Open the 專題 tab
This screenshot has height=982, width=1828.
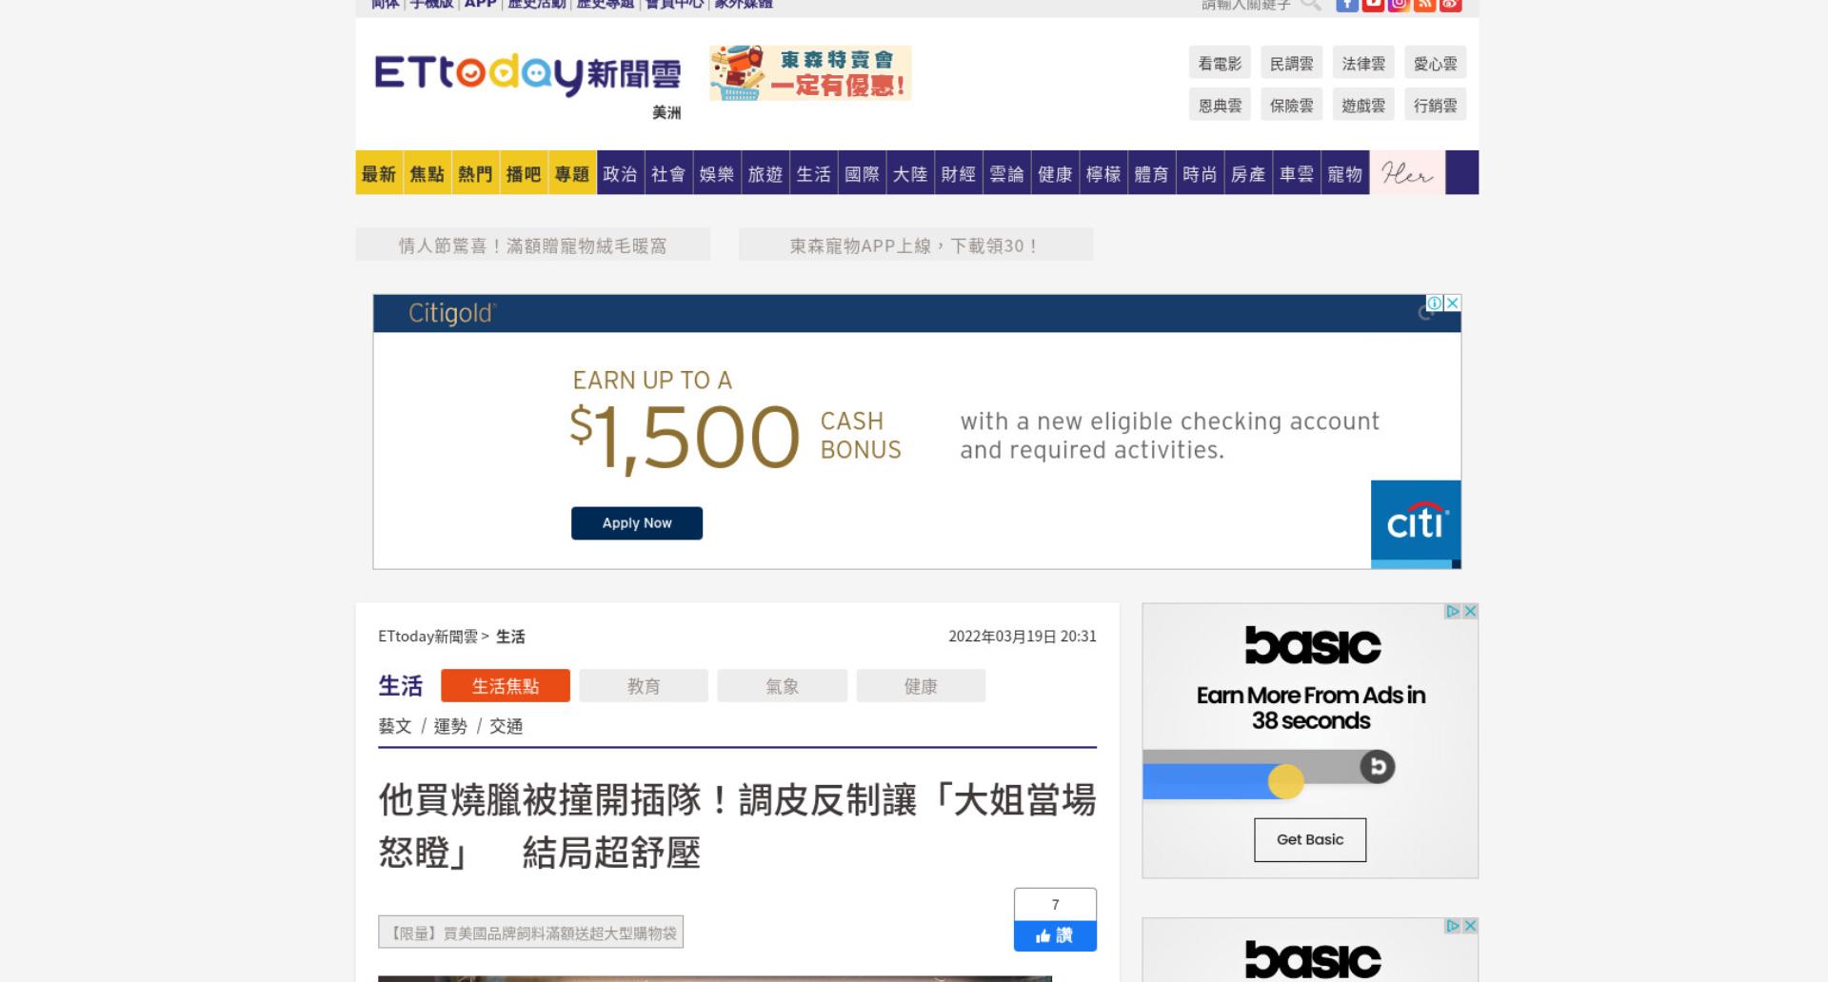tap(572, 173)
